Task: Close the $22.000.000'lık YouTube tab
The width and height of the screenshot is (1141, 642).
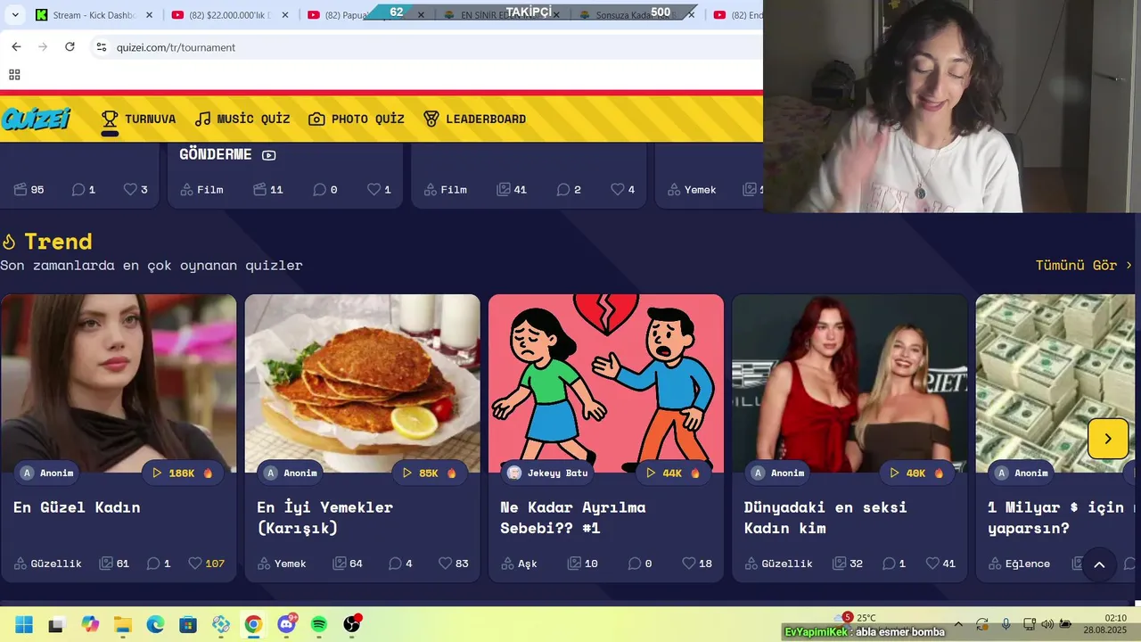Action: (x=283, y=15)
